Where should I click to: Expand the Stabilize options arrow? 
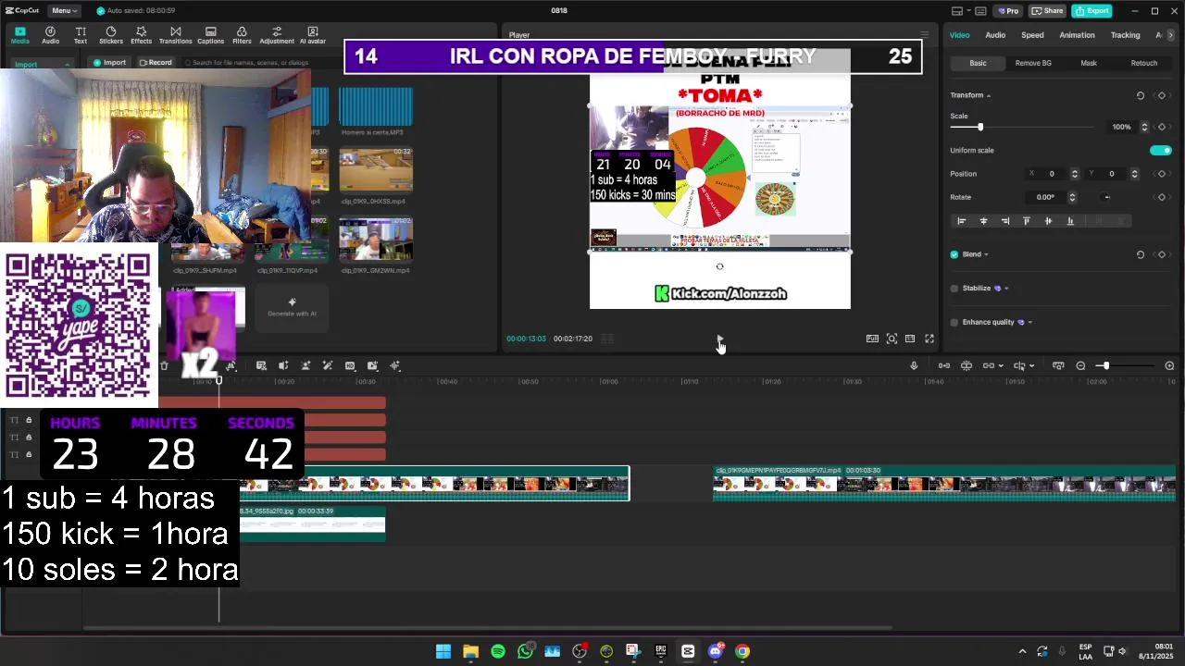(1006, 289)
